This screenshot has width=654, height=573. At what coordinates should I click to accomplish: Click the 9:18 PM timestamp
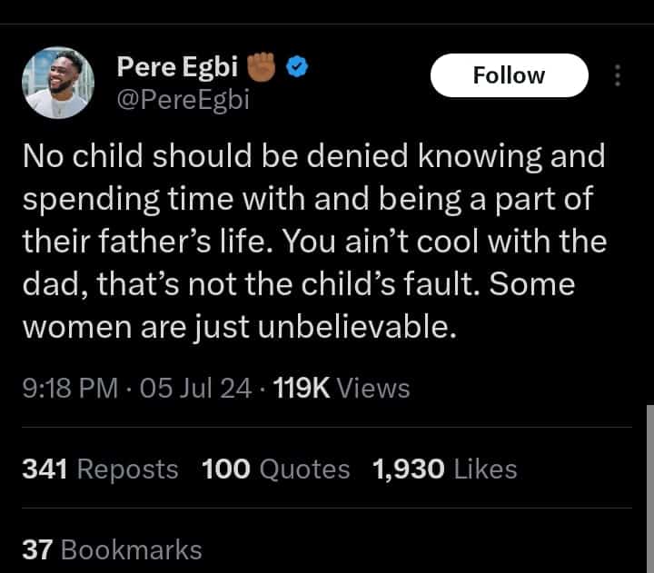click(70, 389)
